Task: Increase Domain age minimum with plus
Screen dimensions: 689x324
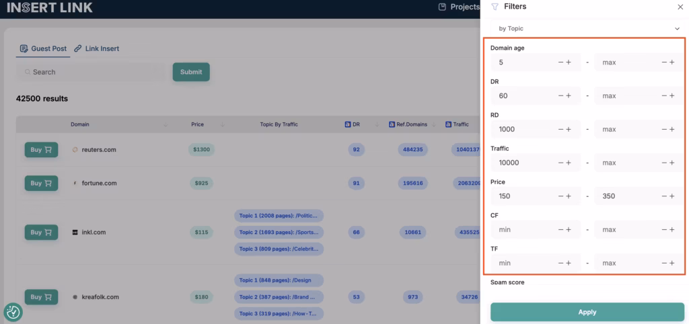Action: point(569,63)
